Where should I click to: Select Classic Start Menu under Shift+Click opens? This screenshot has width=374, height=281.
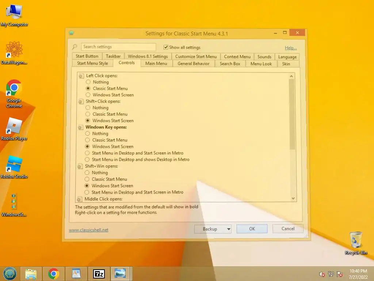[x=88, y=114]
